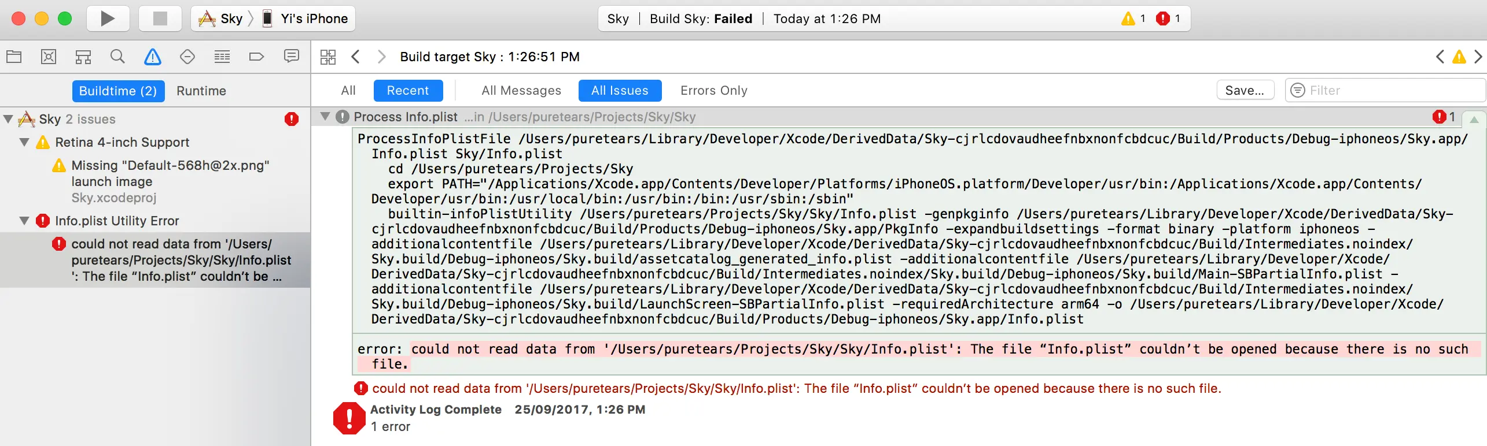
Task: Show All Messages in log
Action: point(521,90)
